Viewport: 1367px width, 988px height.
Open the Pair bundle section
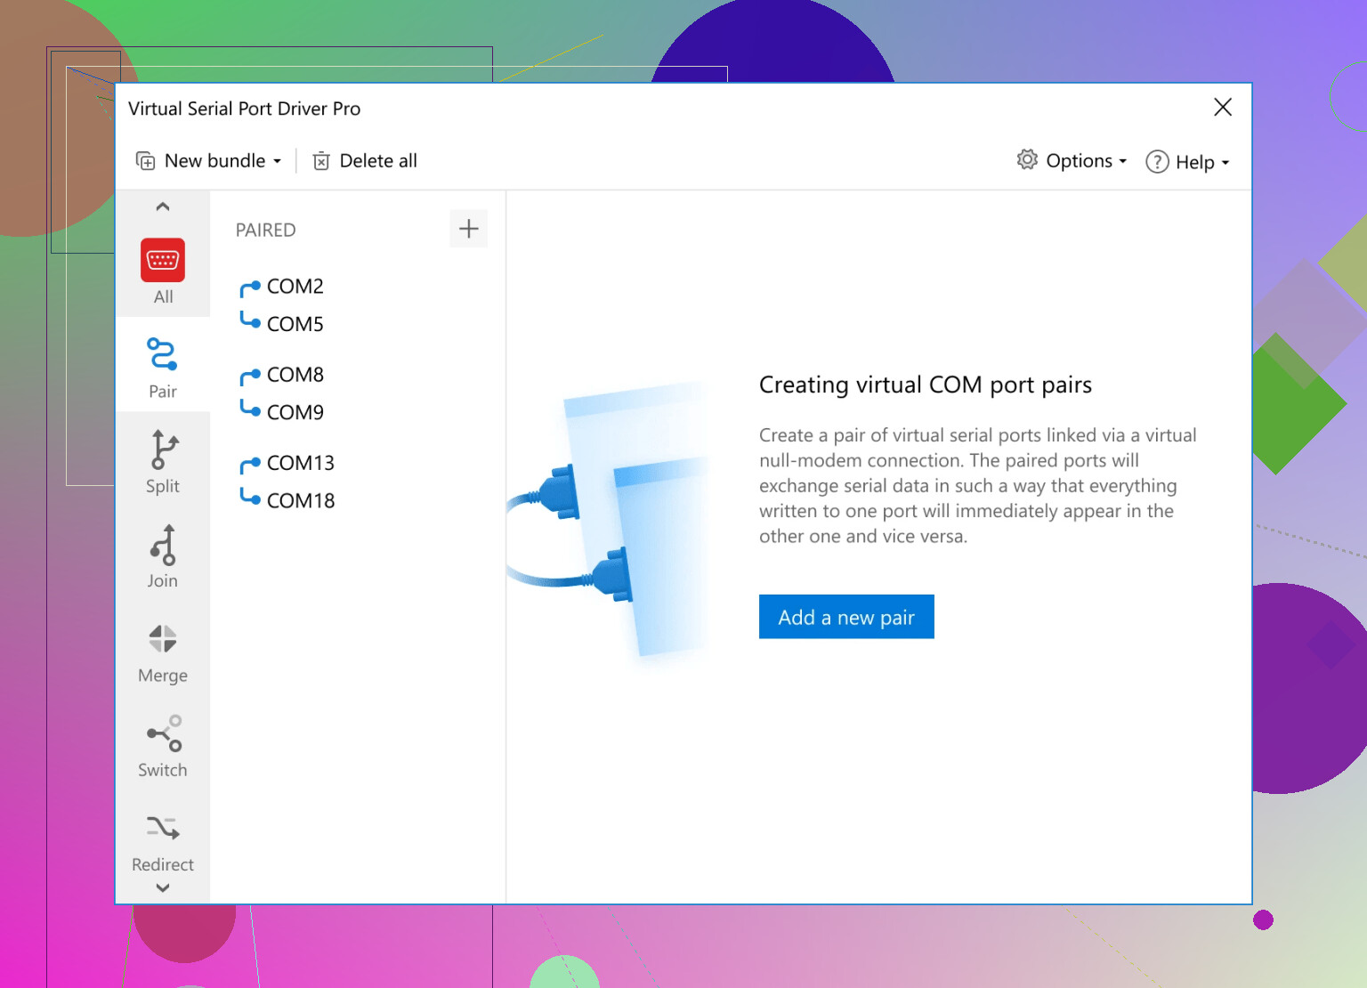pos(163,365)
